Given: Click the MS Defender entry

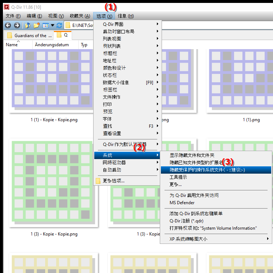Looking at the screenshot, I should (216, 203).
